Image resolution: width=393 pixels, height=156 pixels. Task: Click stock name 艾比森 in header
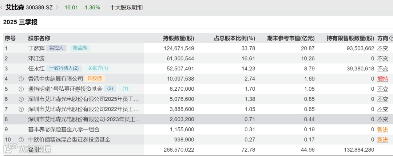[x=15, y=8]
